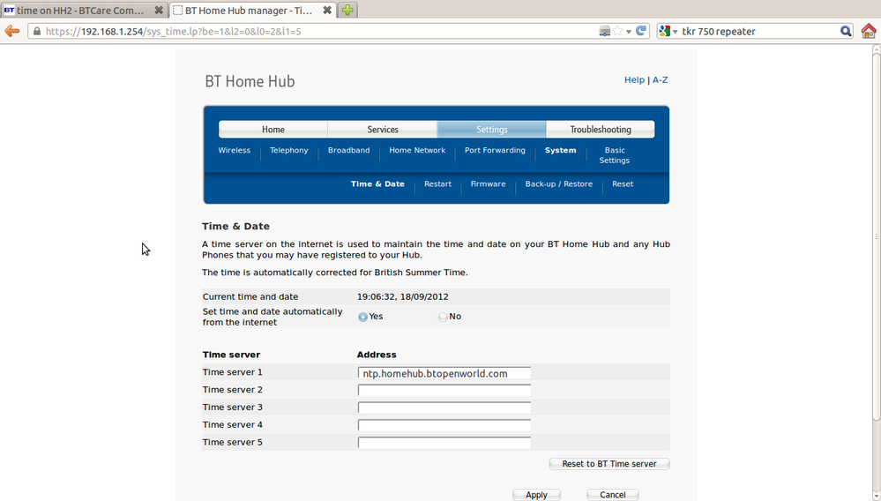Open the Firmware submenu link
Screen dimensions: 881x501
point(488,184)
